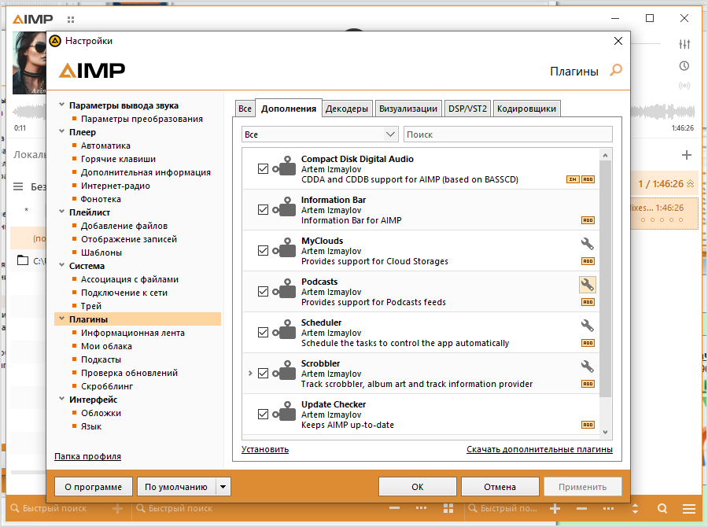Expand the Scrobbler plugin row arrow

(x=250, y=374)
